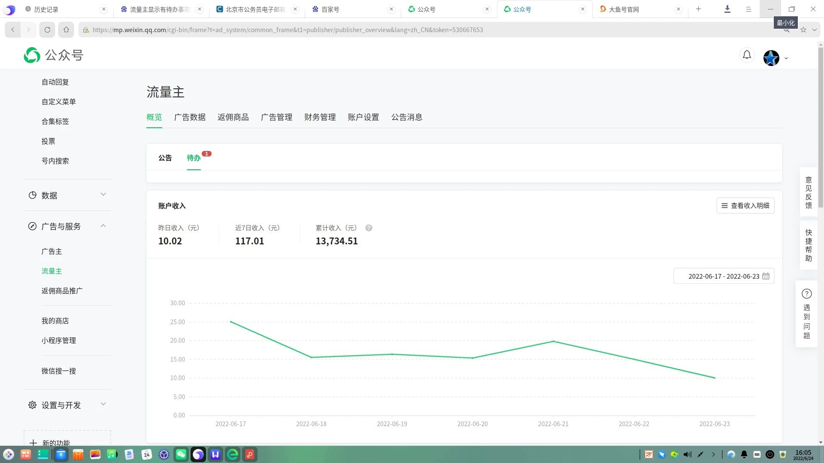Click the 查看收入明细 button
Viewport: 824px width, 463px height.
[745, 206]
